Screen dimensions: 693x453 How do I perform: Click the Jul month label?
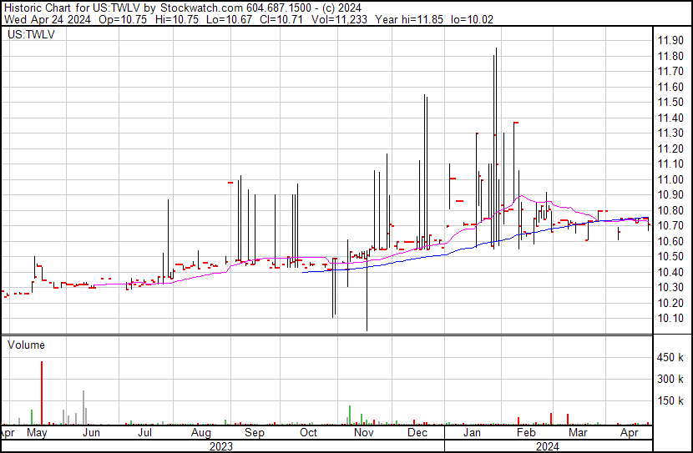coord(145,433)
